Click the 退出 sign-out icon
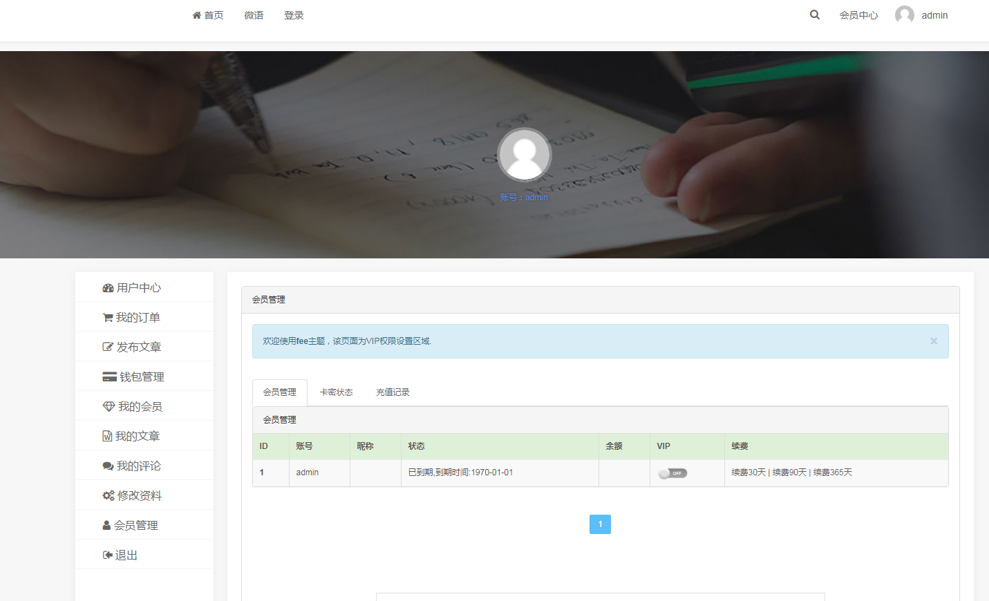Viewport: 989px width, 601px height. pos(107,555)
